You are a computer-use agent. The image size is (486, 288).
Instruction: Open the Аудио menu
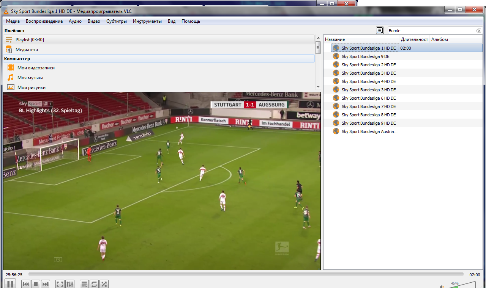coord(75,21)
